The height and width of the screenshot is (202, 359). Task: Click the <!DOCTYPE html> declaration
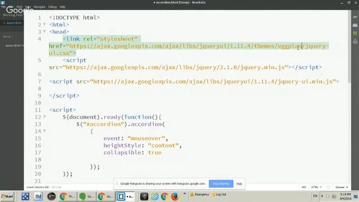[x=75, y=17]
